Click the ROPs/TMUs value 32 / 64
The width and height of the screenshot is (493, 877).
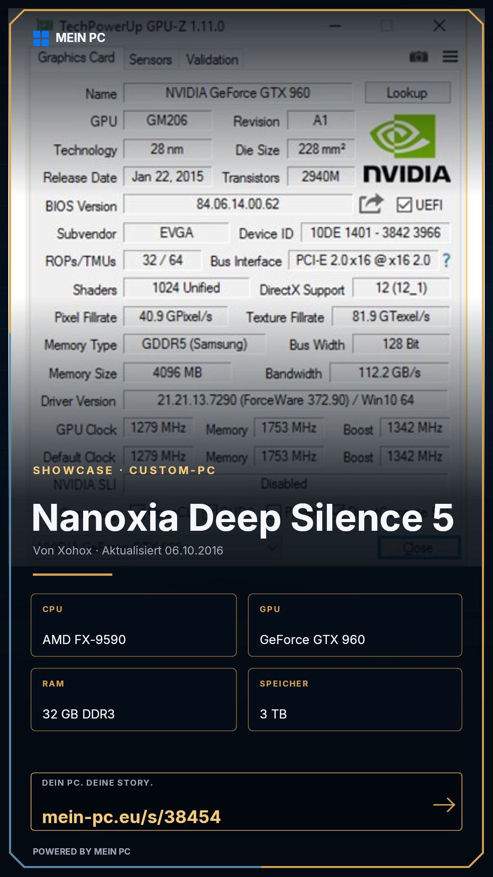tap(163, 260)
